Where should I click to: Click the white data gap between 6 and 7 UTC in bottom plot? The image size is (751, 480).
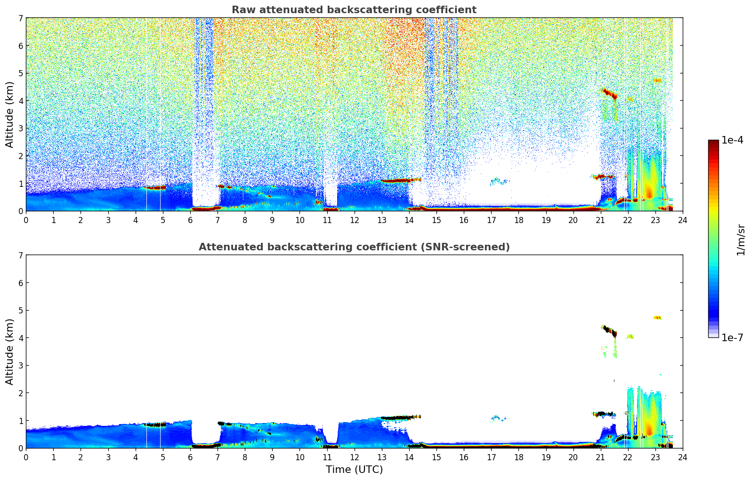click(205, 431)
